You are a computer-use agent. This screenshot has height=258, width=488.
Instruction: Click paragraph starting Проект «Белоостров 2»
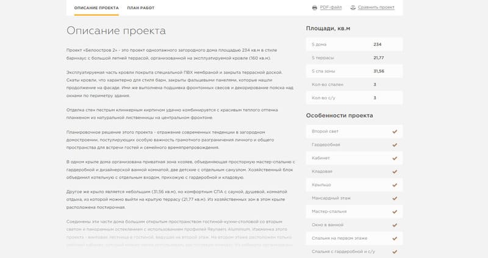[x=172, y=54]
